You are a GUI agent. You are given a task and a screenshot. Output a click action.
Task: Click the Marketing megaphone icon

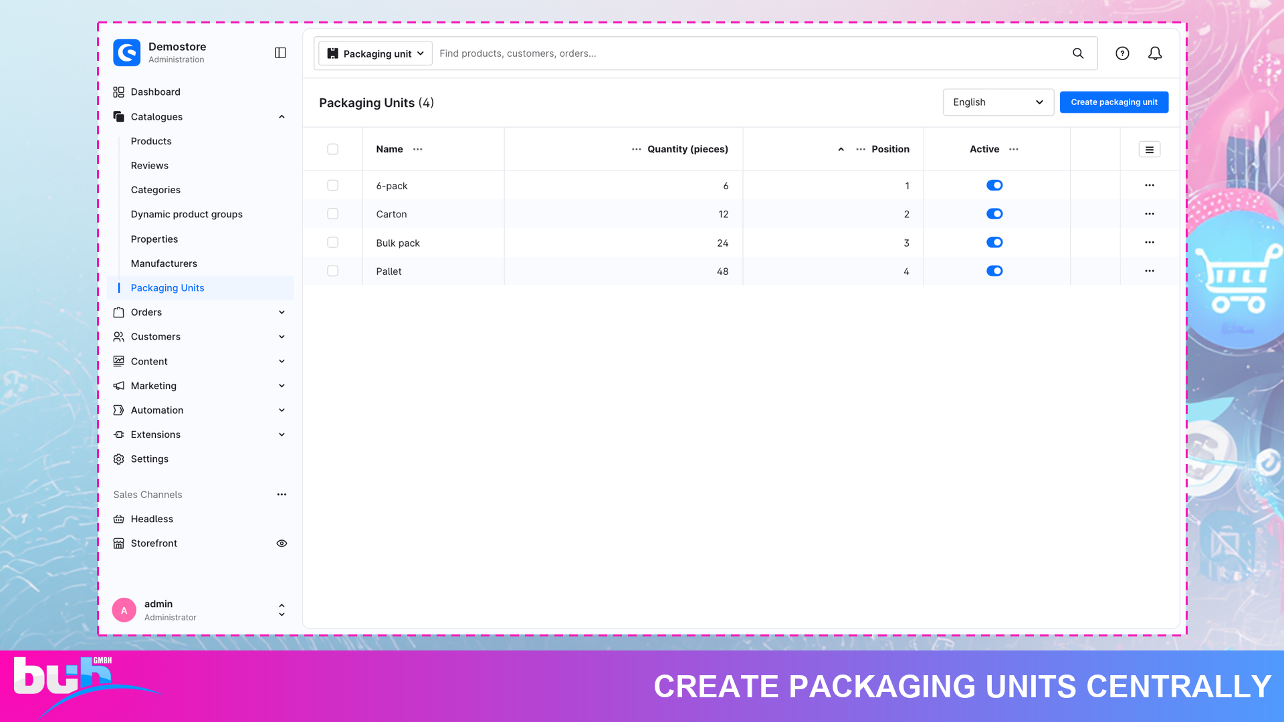(x=118, y=386)
